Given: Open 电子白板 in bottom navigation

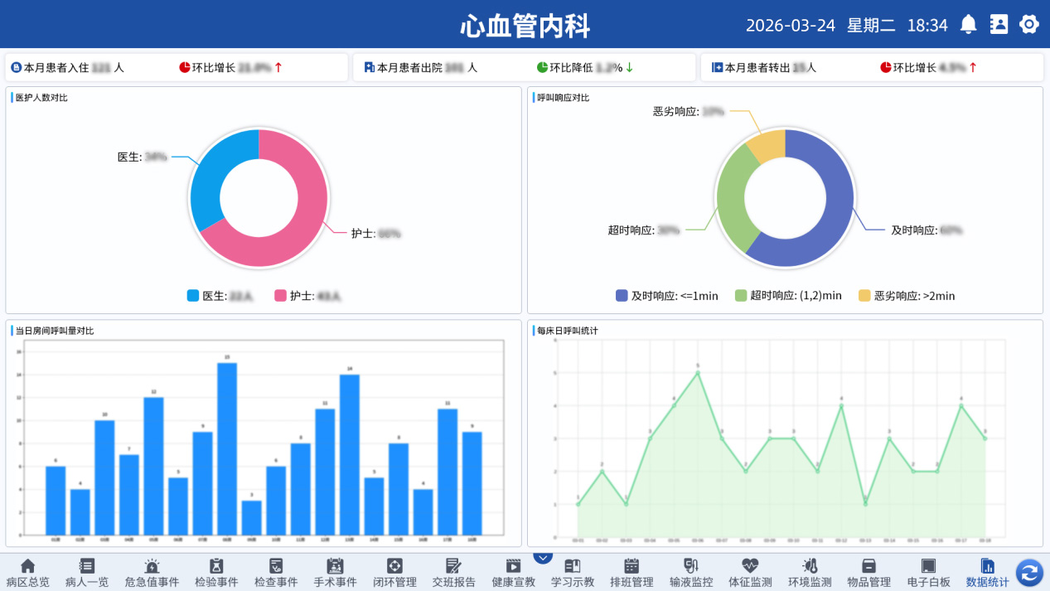Looking at the screenshot, I should coord(928,573).
